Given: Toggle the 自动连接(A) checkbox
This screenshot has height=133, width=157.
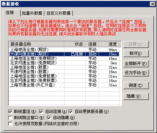Looking at the screenshot, I should [x=41, y=112].
